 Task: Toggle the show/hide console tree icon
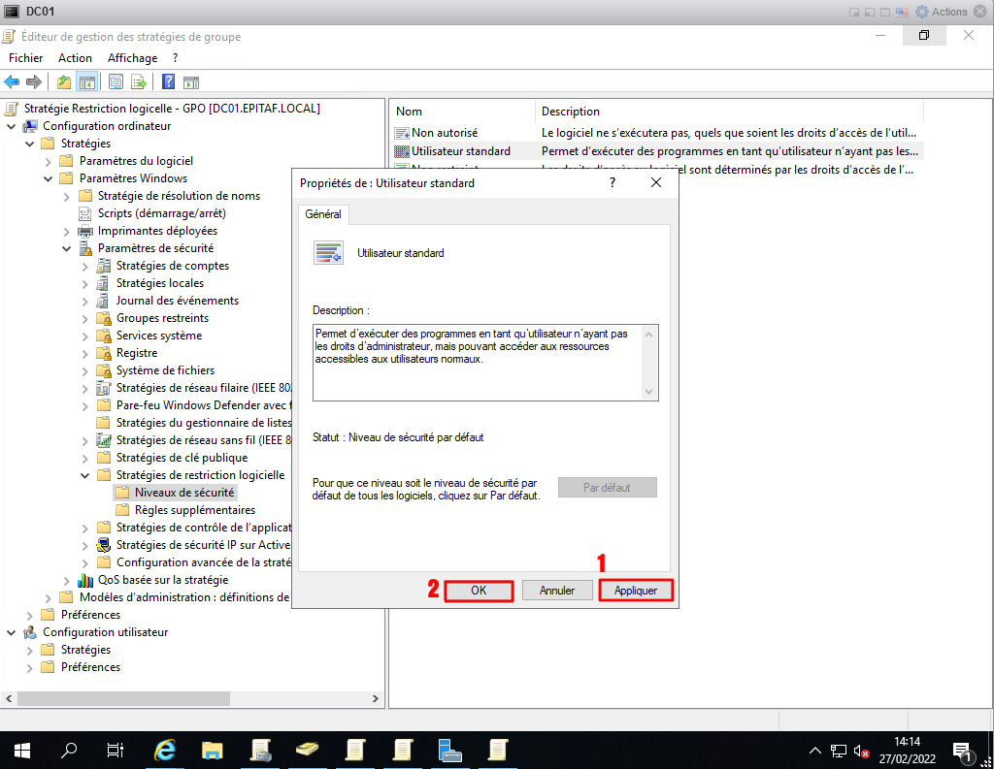(86, 81)
